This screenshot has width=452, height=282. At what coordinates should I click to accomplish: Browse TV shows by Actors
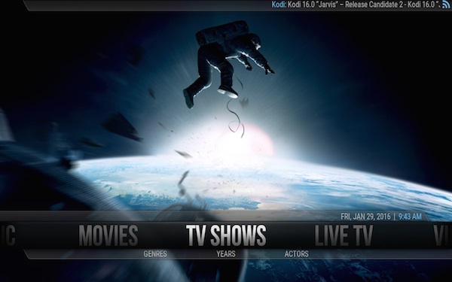pos(297,254)
